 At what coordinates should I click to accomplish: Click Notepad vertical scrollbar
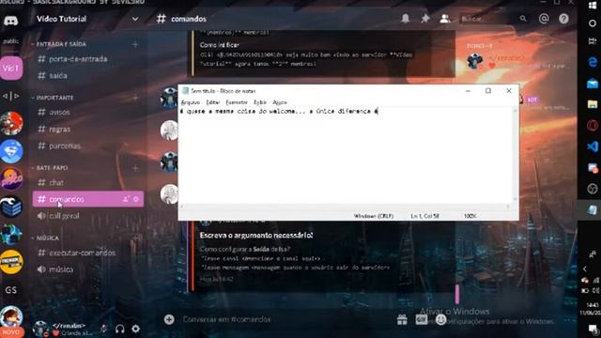pos(516,155)
